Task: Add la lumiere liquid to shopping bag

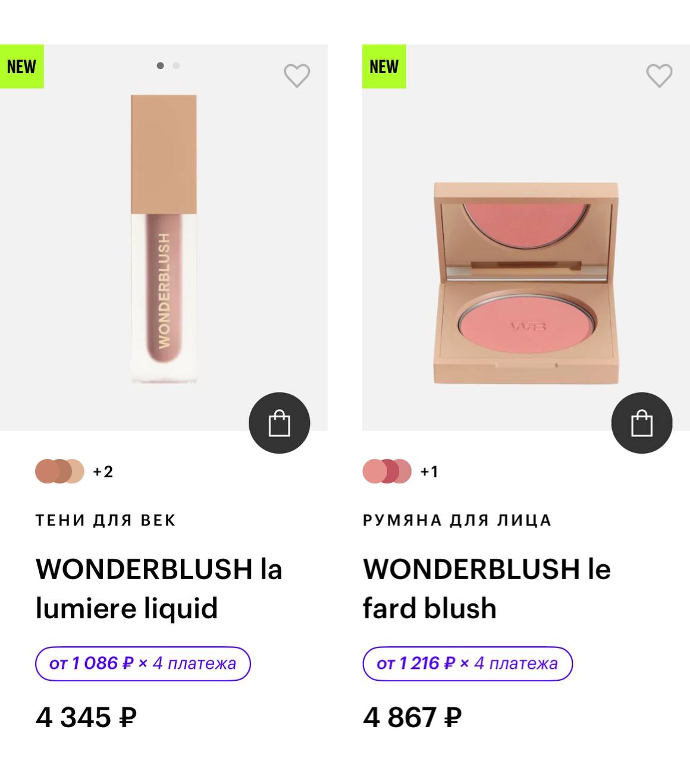Action: (279, 423)
